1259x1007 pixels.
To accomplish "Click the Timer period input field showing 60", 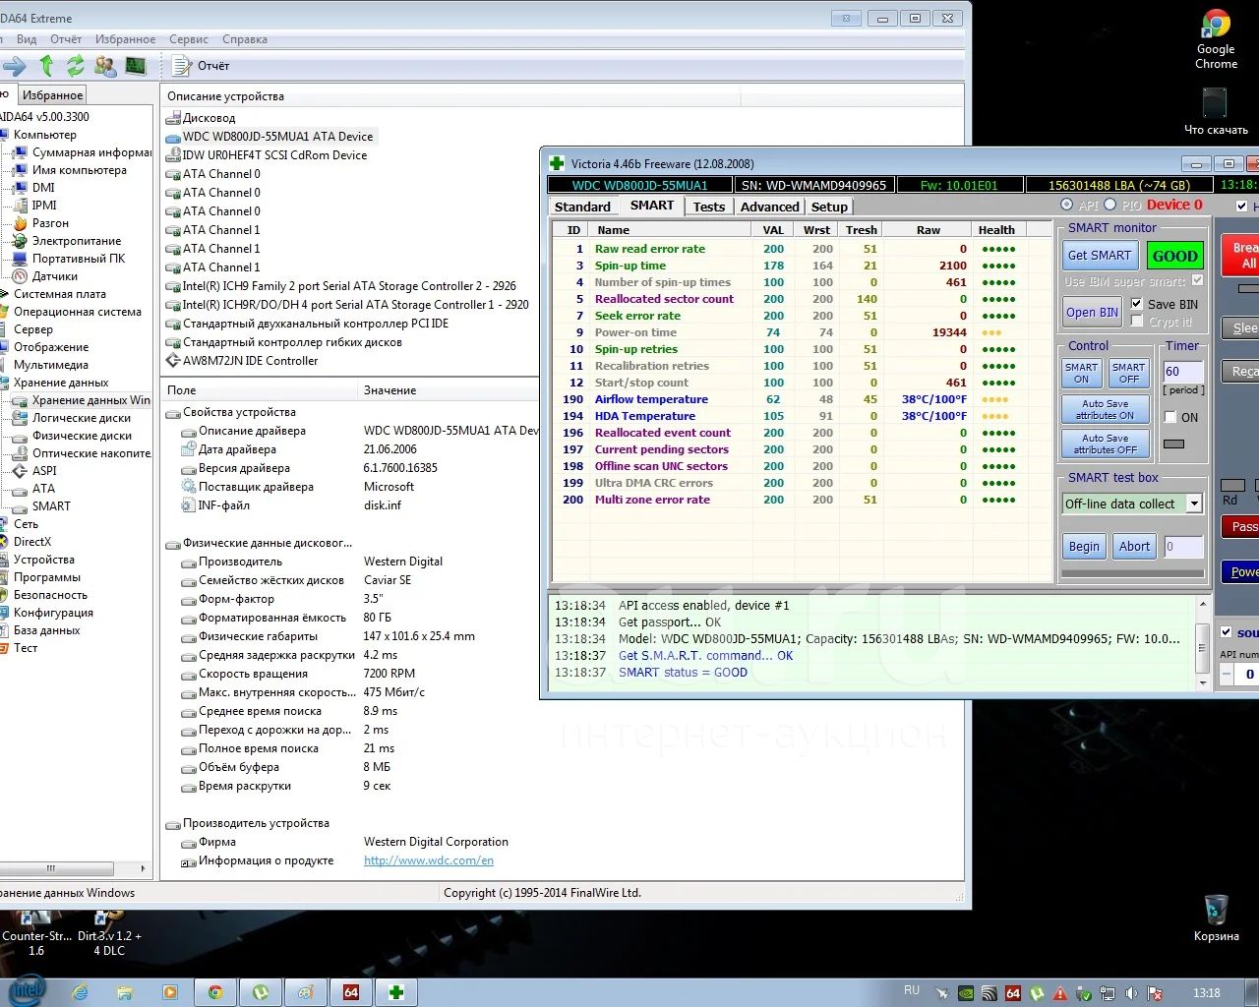I will [1182, 372].
